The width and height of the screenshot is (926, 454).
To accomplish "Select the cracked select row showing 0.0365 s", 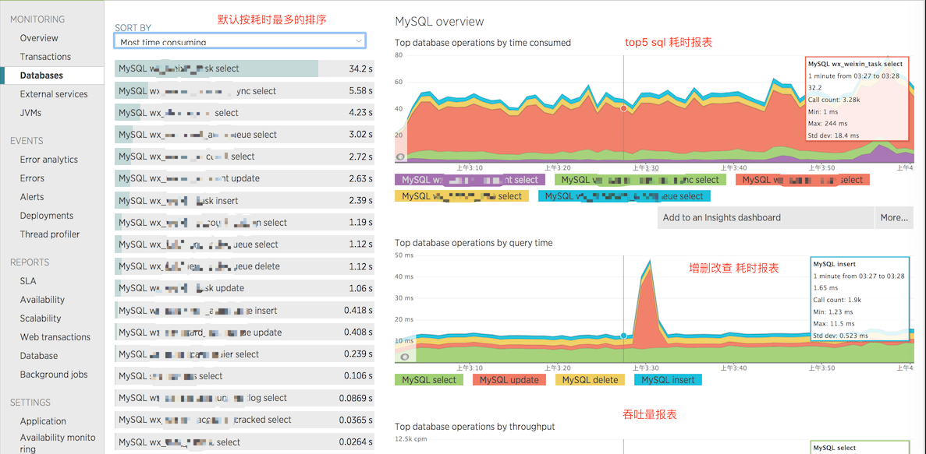I will 244,420.
